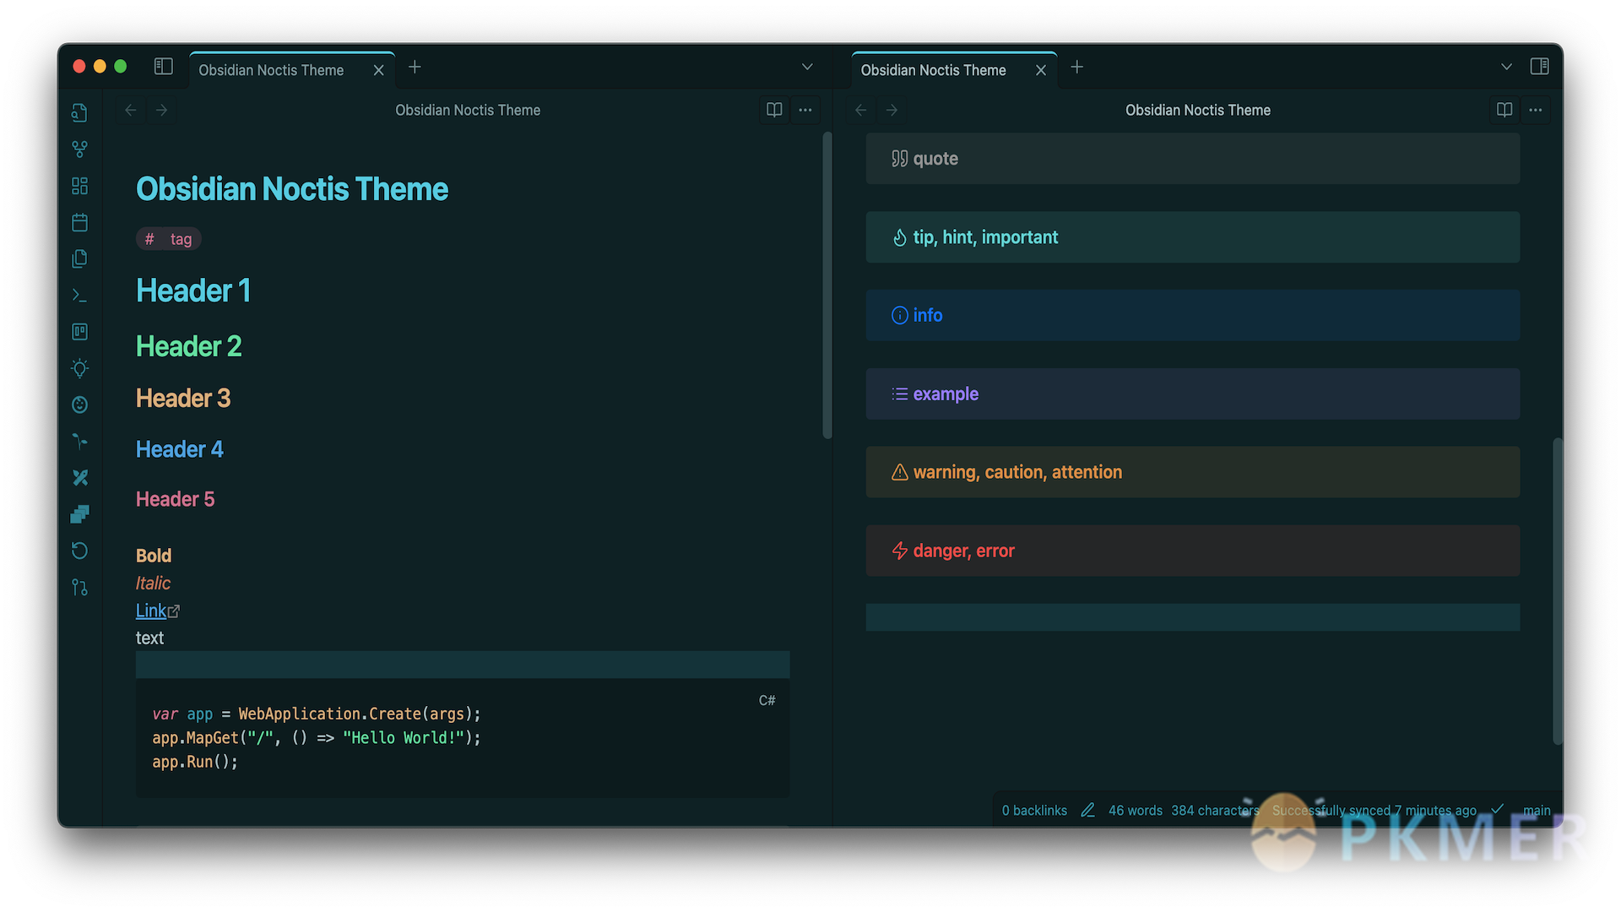The width and height of the screenshot is (1621, 912).
Task: Click the Obsidian Noctis Theme page title heading
Action: click(x=292, y=189)
